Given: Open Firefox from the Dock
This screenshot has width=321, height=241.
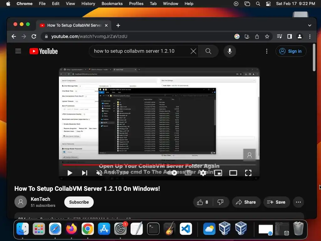Looking at the screenshot, I should click(x=71, y=229).
